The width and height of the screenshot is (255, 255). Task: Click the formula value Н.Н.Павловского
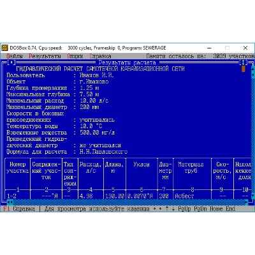(x=103, y=152)
